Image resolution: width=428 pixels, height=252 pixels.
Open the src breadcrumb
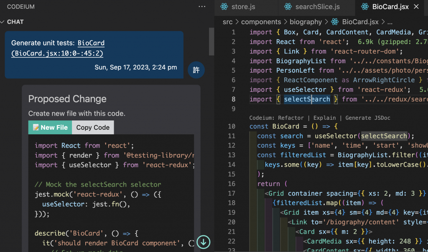pos(227,22)
